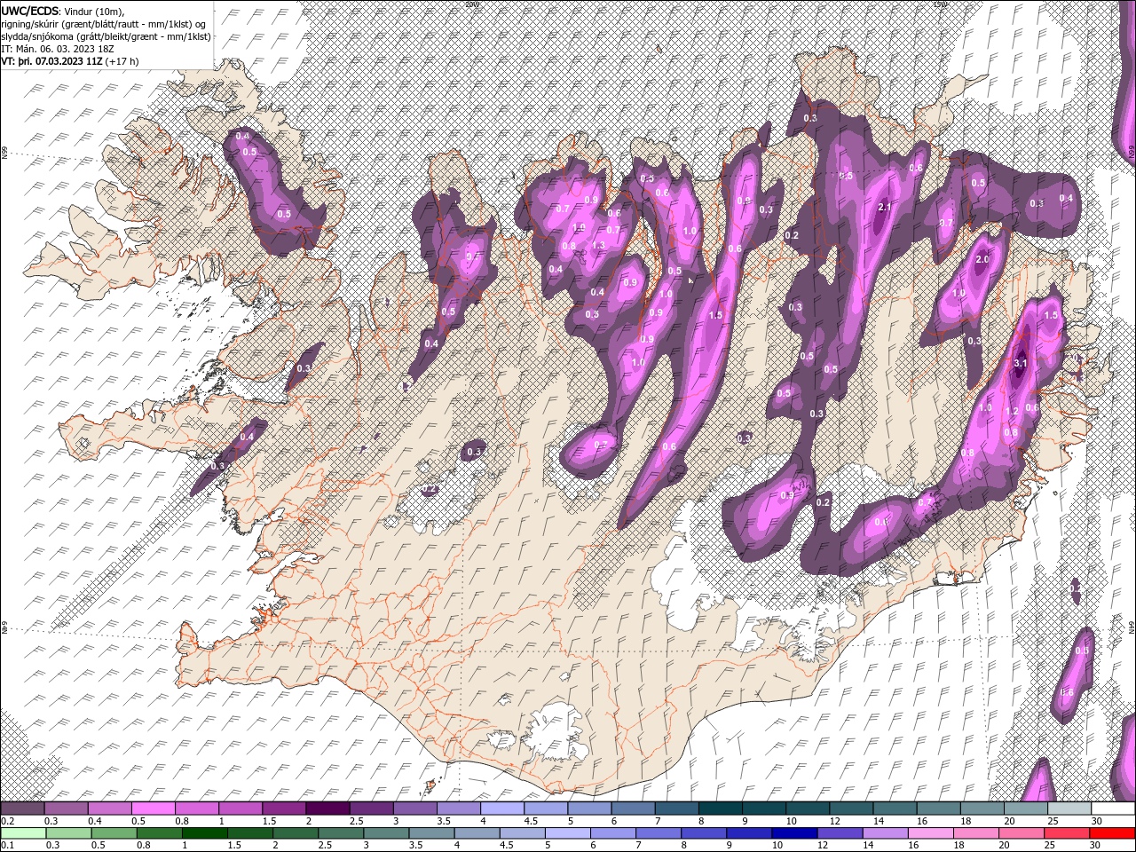Select the 0.2–0.3 dark mauve snow swatch

click(x=22, y=809)
